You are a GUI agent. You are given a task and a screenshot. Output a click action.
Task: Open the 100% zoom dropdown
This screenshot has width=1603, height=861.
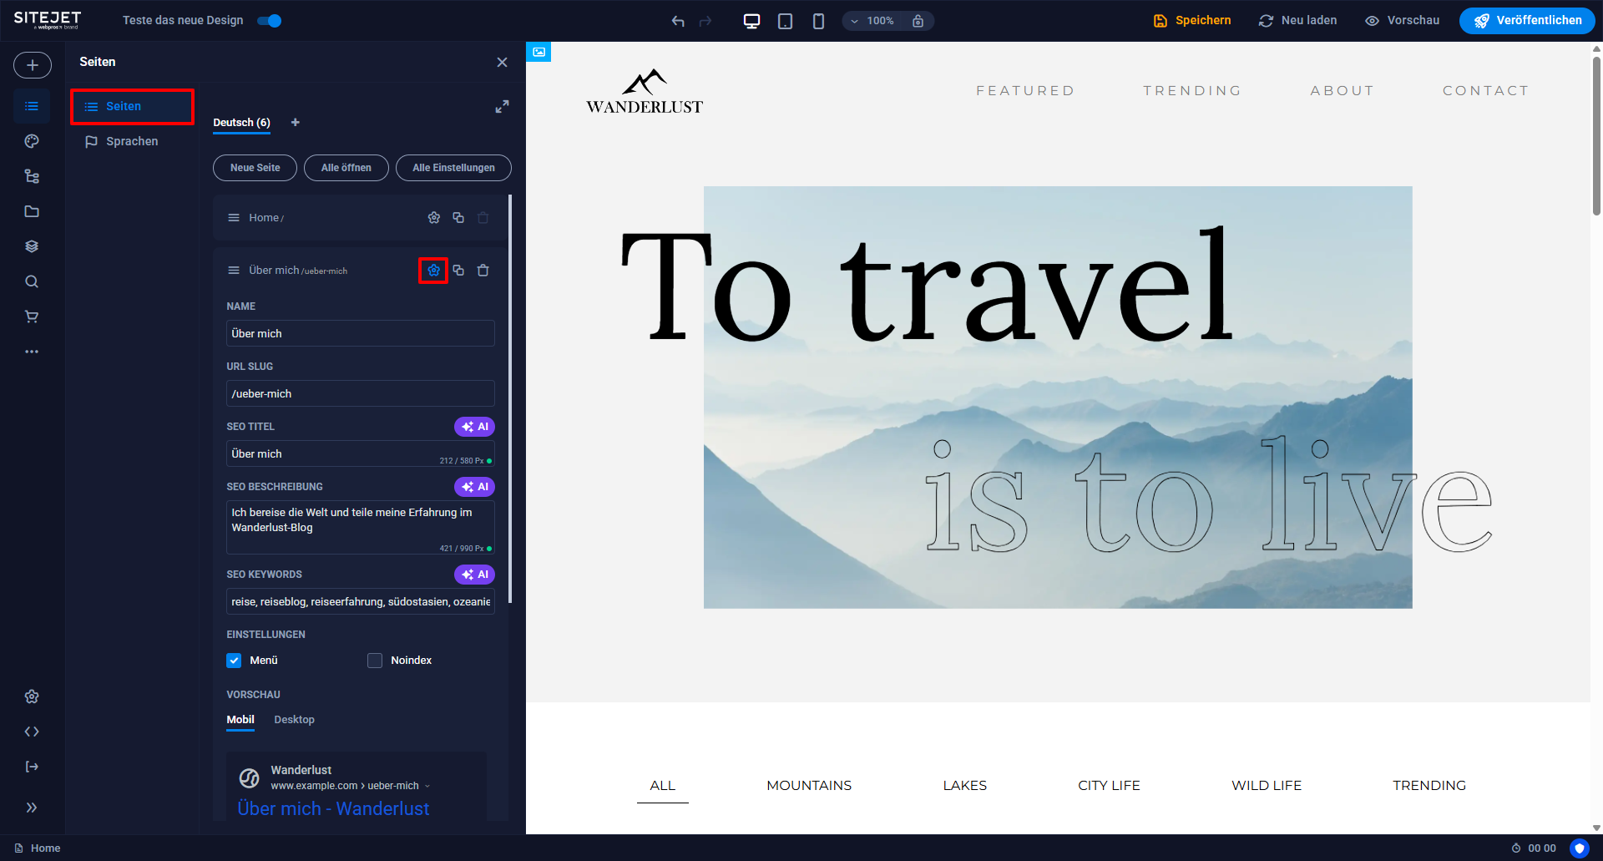click(872, 21)
